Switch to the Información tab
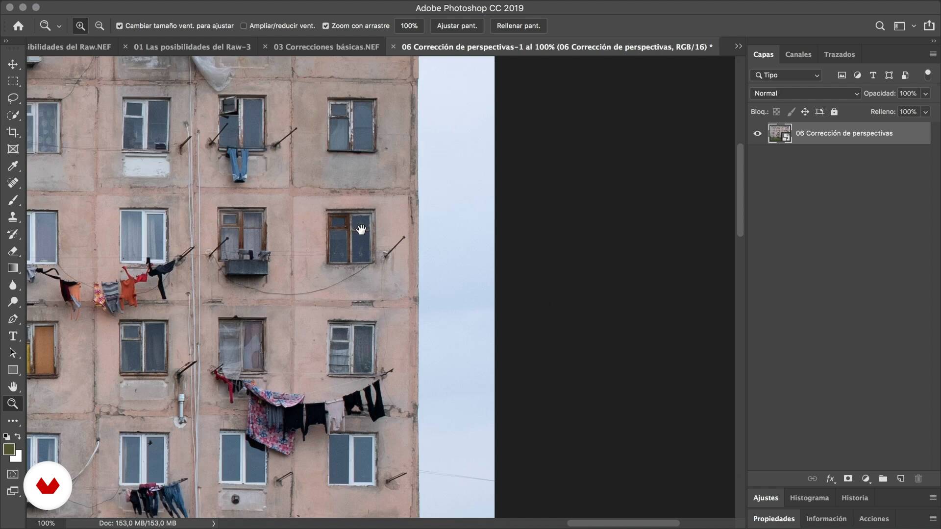Screen dimensions: 941x529 click(826, 519)
